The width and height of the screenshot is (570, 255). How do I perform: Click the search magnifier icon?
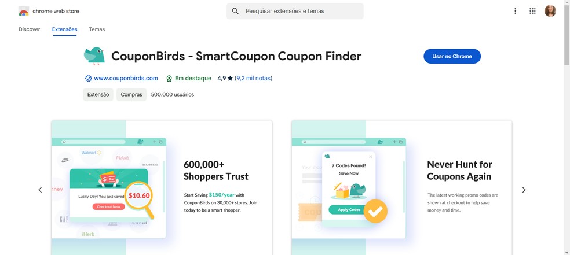235,11
